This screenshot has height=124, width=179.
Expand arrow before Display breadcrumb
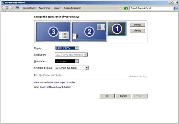coord(52,8)
